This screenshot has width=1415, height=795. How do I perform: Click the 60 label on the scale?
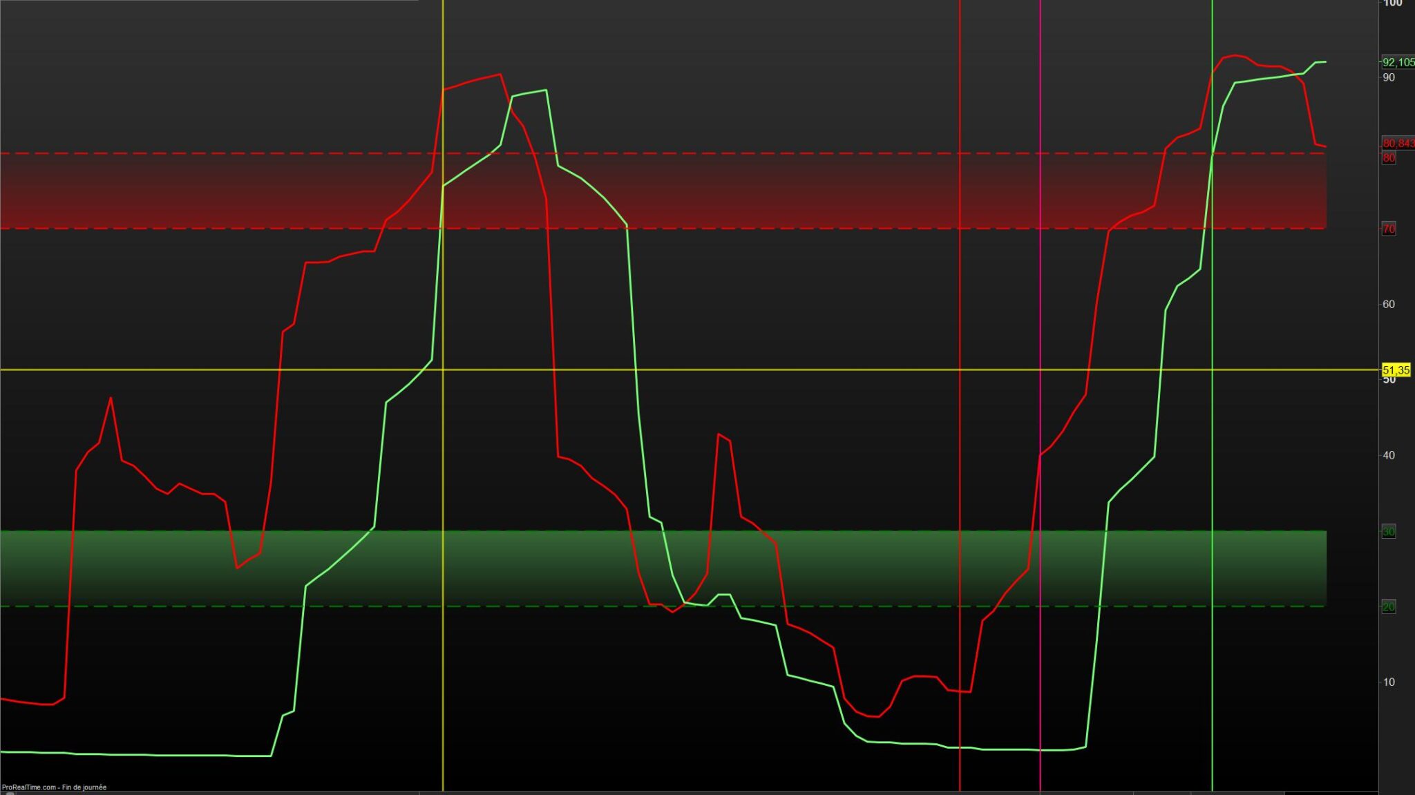1388,304
